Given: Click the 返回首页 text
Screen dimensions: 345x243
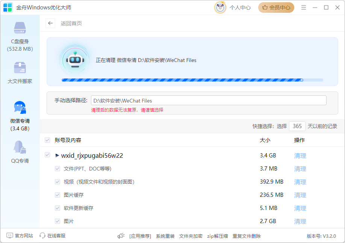Looking at the screenshot, I should pos(71,23).
